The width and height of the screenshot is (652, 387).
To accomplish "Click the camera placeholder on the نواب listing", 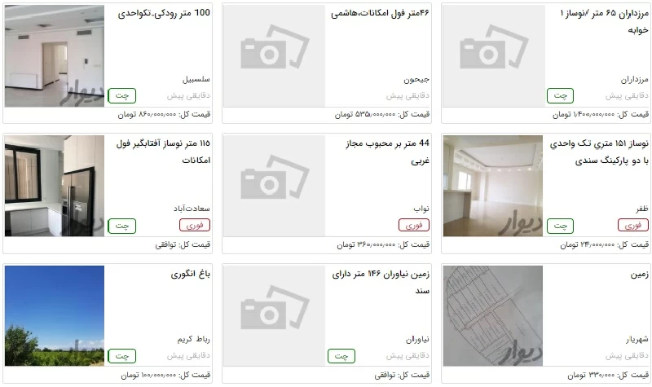I will point(275,186).
